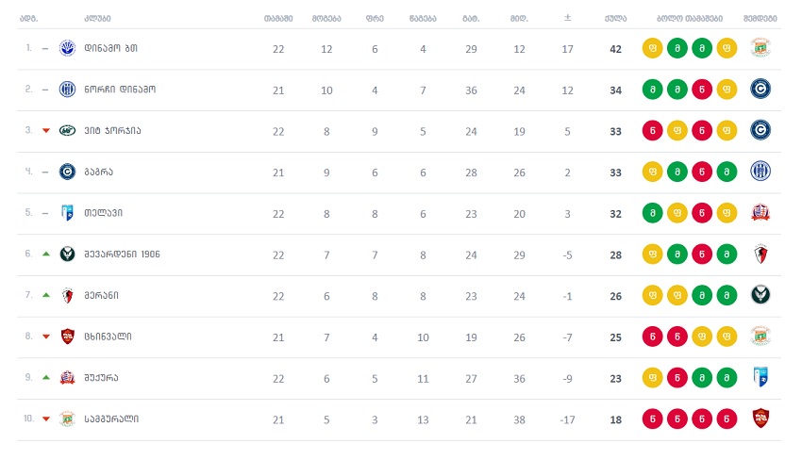Click green up arrow next to შევარდენი 1906
Screen dimensions: 802x460
pyautogui.click(x=46, y=254)
